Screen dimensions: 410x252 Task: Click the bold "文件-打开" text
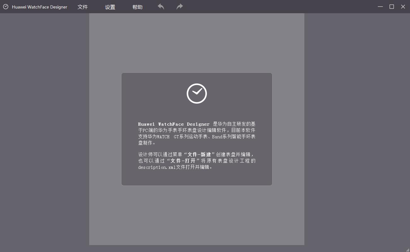pos(183,161)
